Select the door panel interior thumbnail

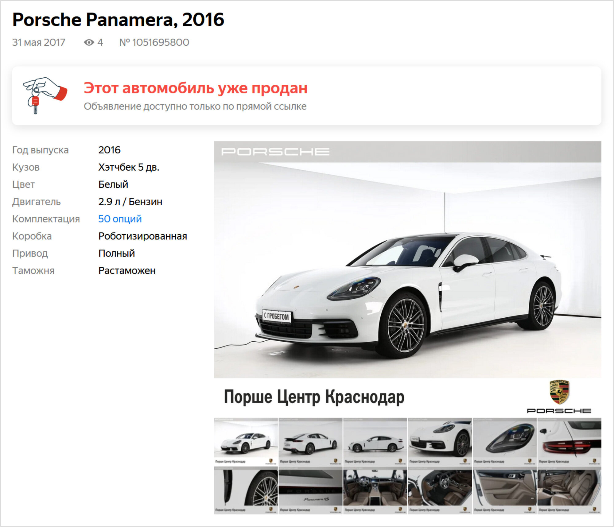pos(505,490)
